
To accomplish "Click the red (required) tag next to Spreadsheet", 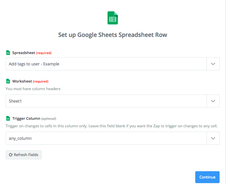I will [x=44, y=53].
